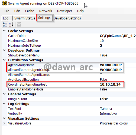Switch to the DeveloperSettings tab
Viewport: 136px width, 135px height.
pyautogui.click(x=67, y=18)
